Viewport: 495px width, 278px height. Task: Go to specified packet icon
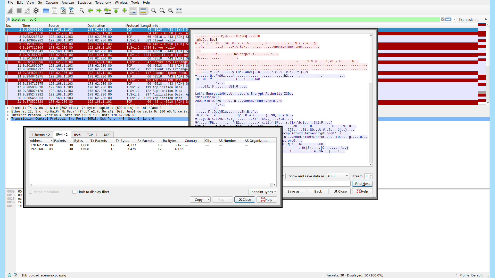pos(108,11)
